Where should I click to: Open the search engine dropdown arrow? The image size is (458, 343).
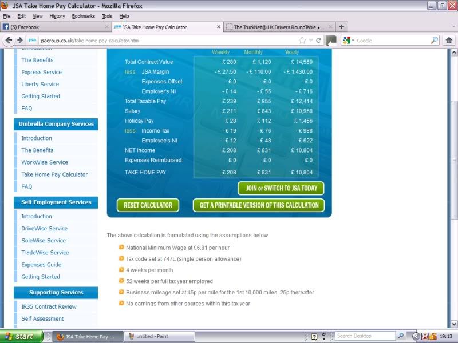(353, 40)
